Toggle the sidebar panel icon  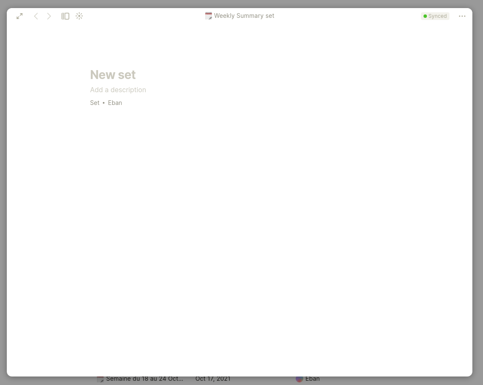[x=65, y=16]
